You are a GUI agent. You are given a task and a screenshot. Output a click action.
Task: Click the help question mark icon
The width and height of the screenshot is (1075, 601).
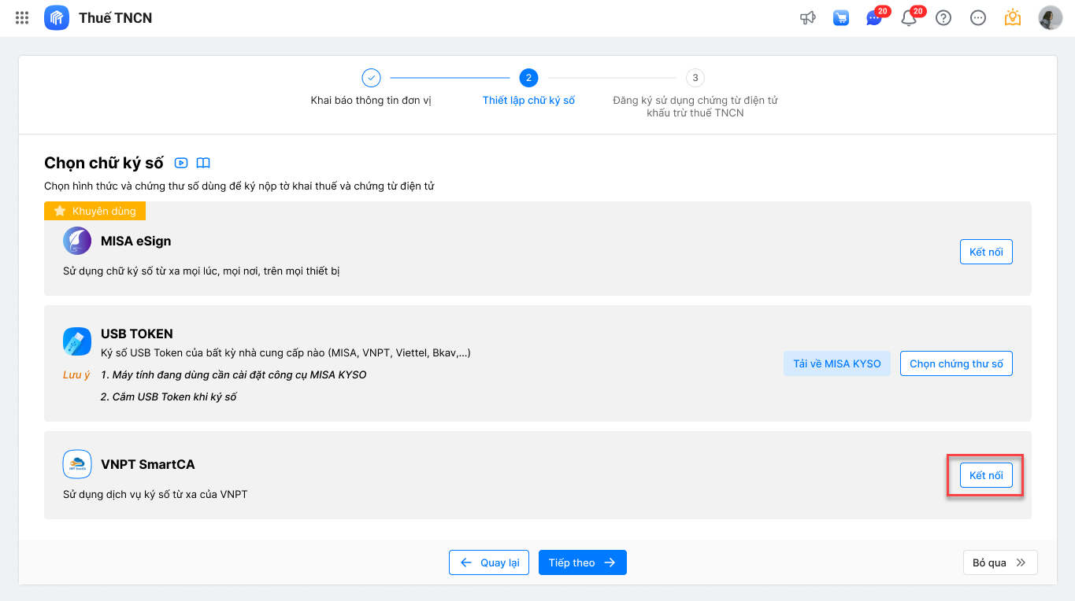pos(943,17)
